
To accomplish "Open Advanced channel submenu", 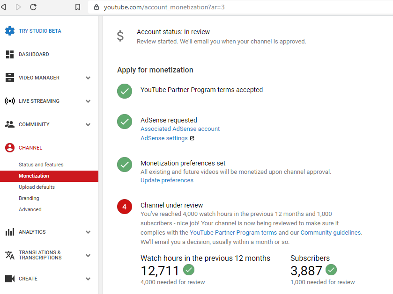I will coord(30,209).
